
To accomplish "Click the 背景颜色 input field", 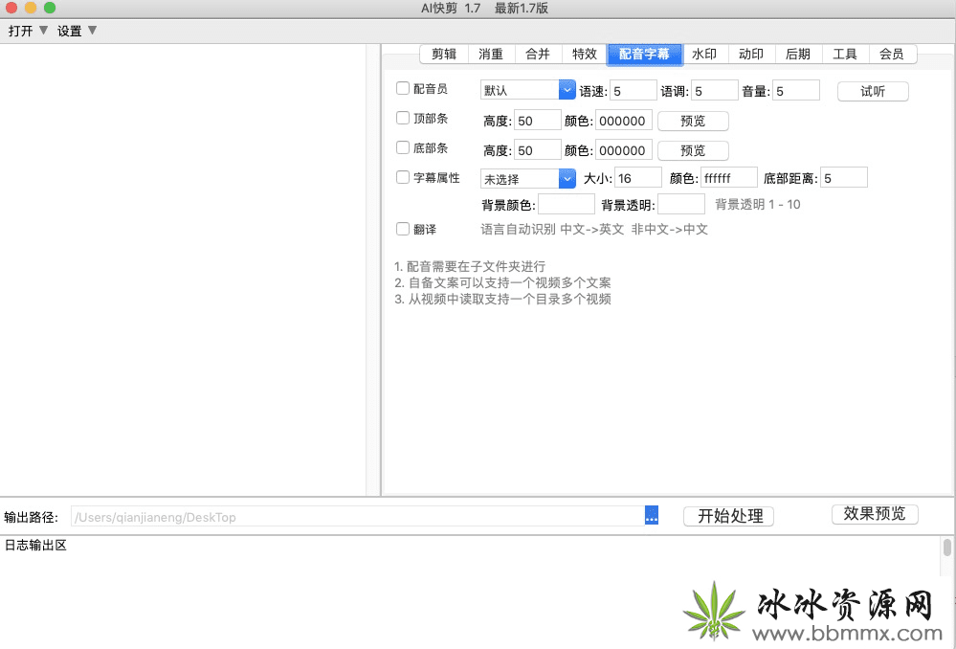I will click(567, 204).
